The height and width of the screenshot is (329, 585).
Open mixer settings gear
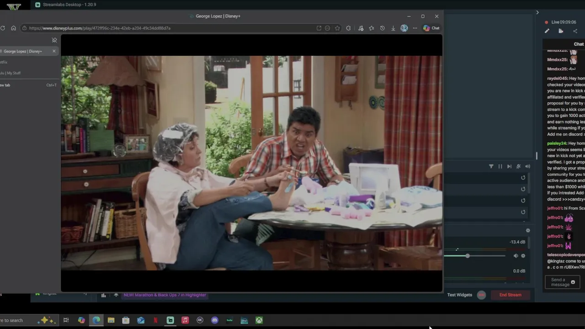coord(528,230)
